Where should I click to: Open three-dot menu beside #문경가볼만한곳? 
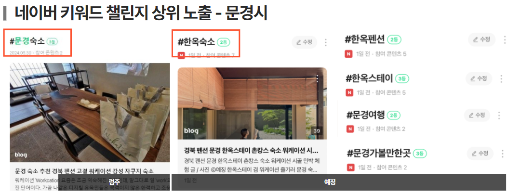tap(503, 153)
